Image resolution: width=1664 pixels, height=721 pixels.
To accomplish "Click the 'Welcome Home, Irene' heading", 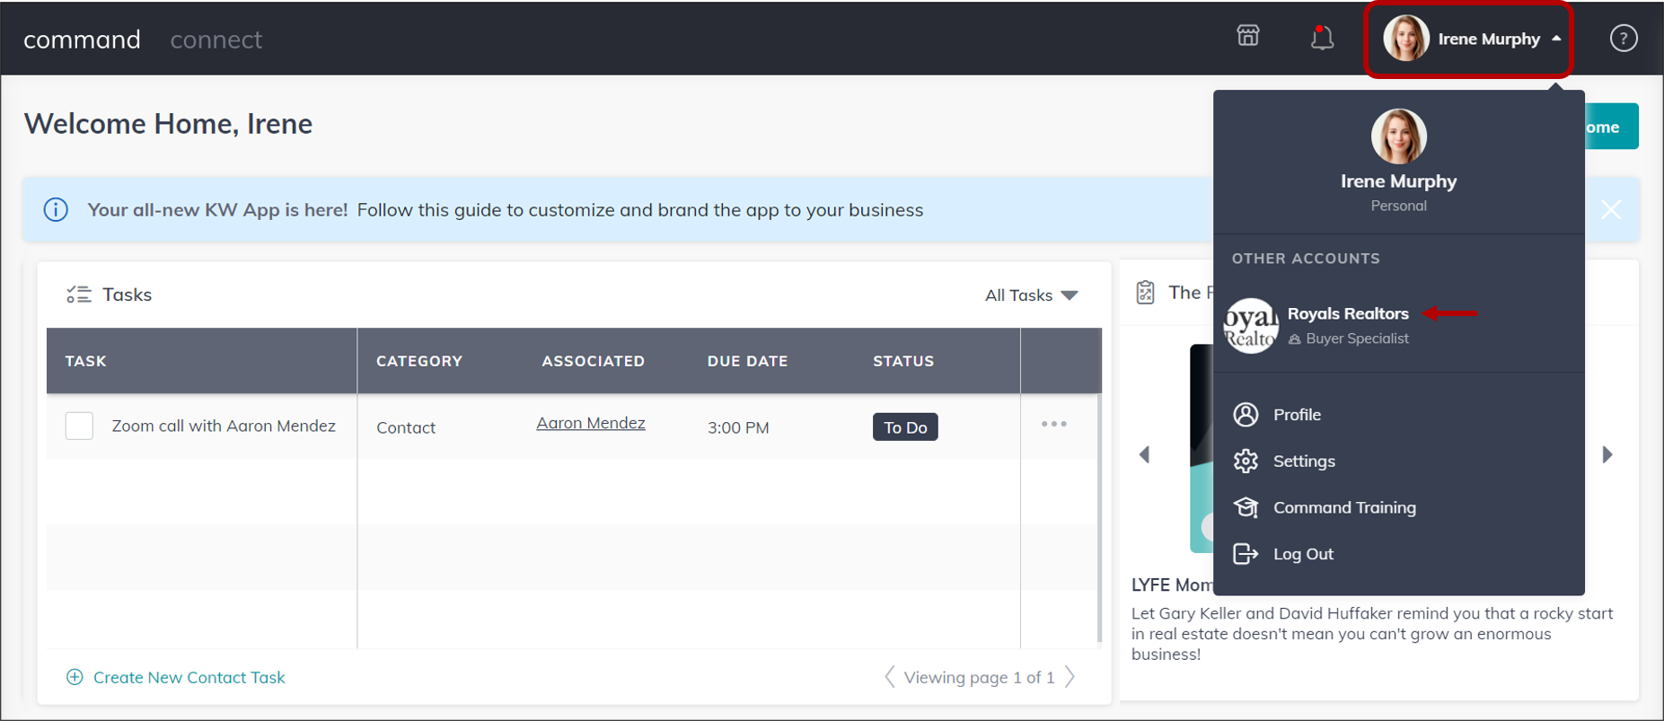I will [x=168, y=124].
